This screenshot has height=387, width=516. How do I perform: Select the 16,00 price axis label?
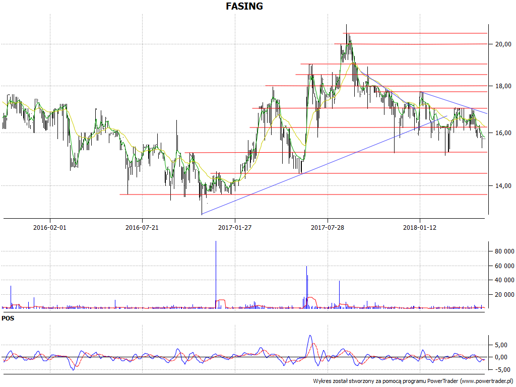(503, 133)
